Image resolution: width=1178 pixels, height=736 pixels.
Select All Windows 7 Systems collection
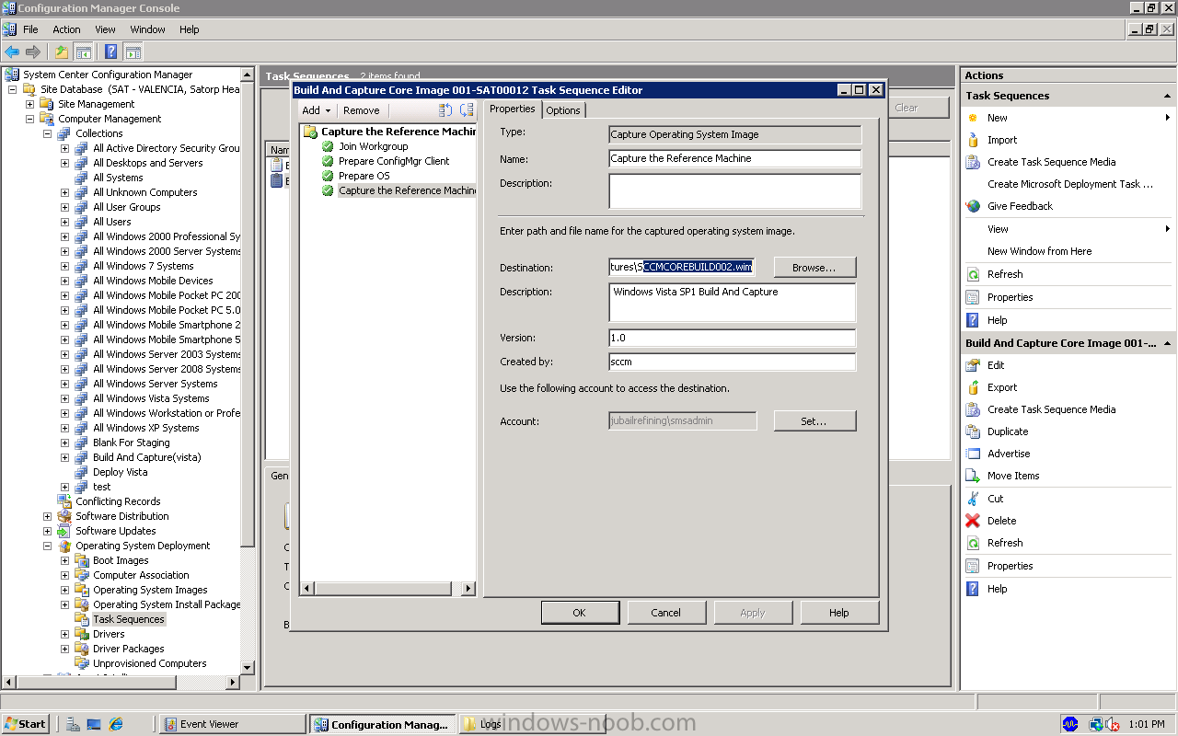(143, 266)
